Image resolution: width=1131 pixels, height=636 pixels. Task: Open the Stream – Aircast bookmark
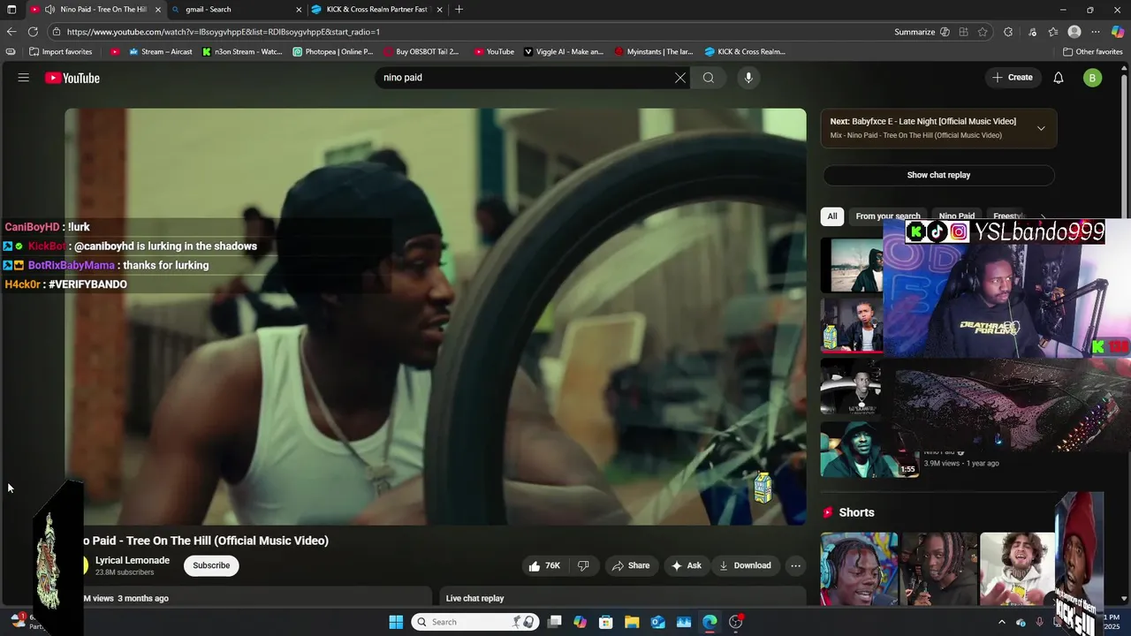click(160, 51)
